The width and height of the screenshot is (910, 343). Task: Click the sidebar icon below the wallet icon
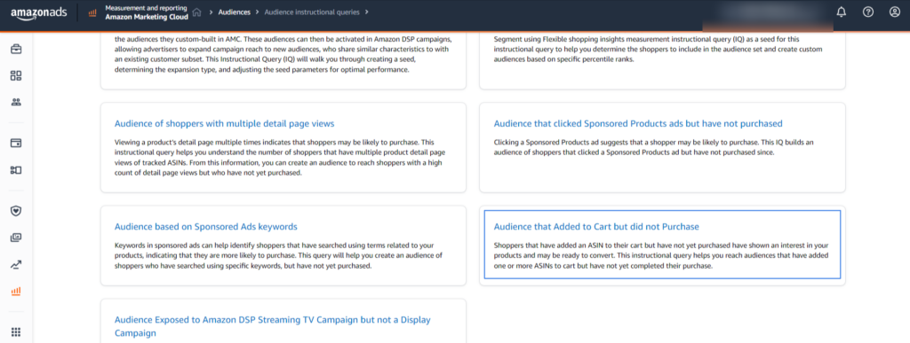pyautogui.click(x=16, y=169)
